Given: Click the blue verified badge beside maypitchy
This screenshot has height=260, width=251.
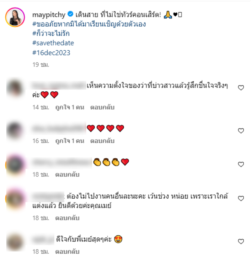Looking at the screenshot, I should point(70,14).
